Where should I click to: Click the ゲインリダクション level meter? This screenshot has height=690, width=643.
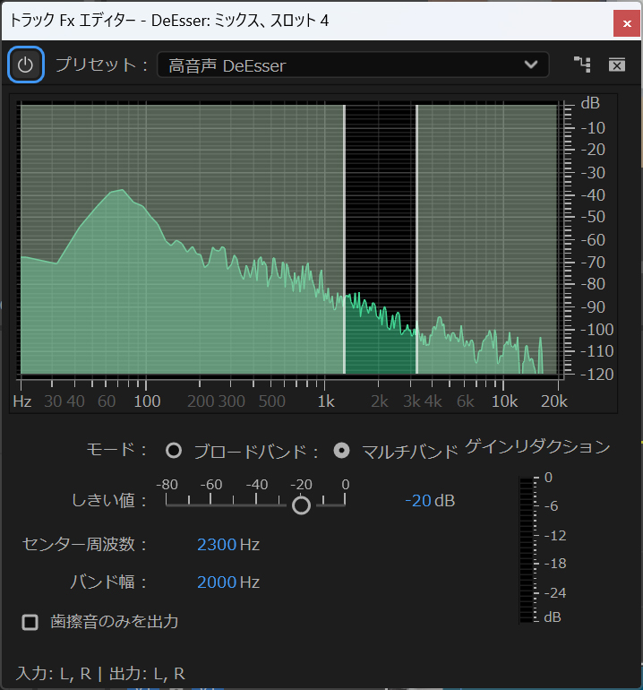pyautogui.click(x=526, y=549)
